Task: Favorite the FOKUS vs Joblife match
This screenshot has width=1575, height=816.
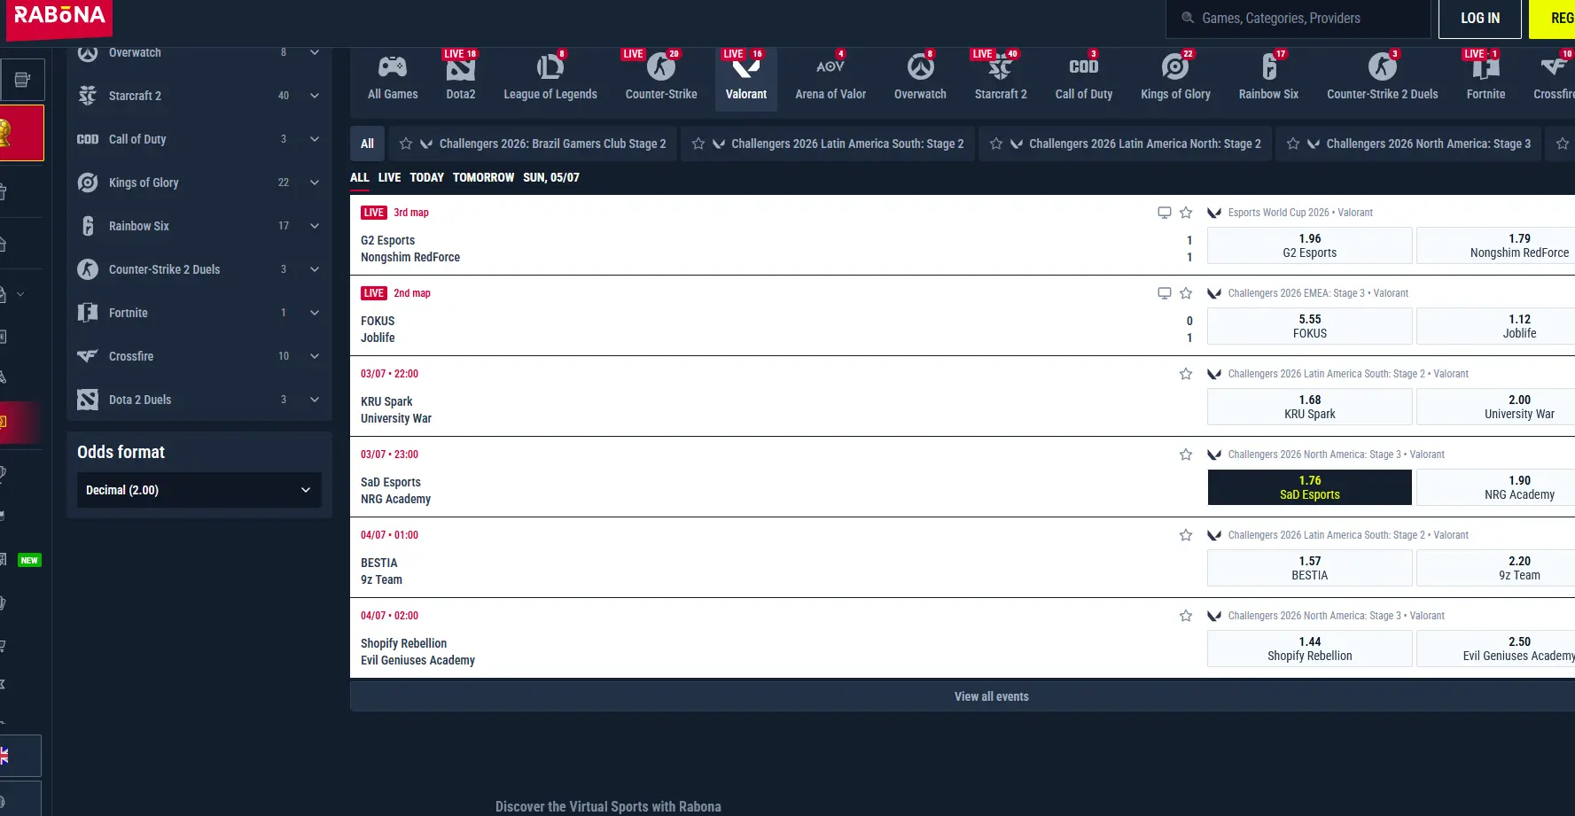Action: [1186, 293]
